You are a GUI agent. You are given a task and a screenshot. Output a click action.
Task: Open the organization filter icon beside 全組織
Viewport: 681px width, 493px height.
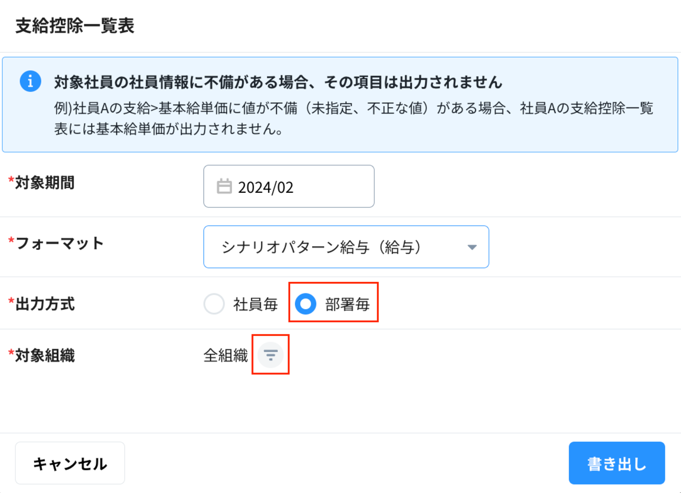click(270, 355)
